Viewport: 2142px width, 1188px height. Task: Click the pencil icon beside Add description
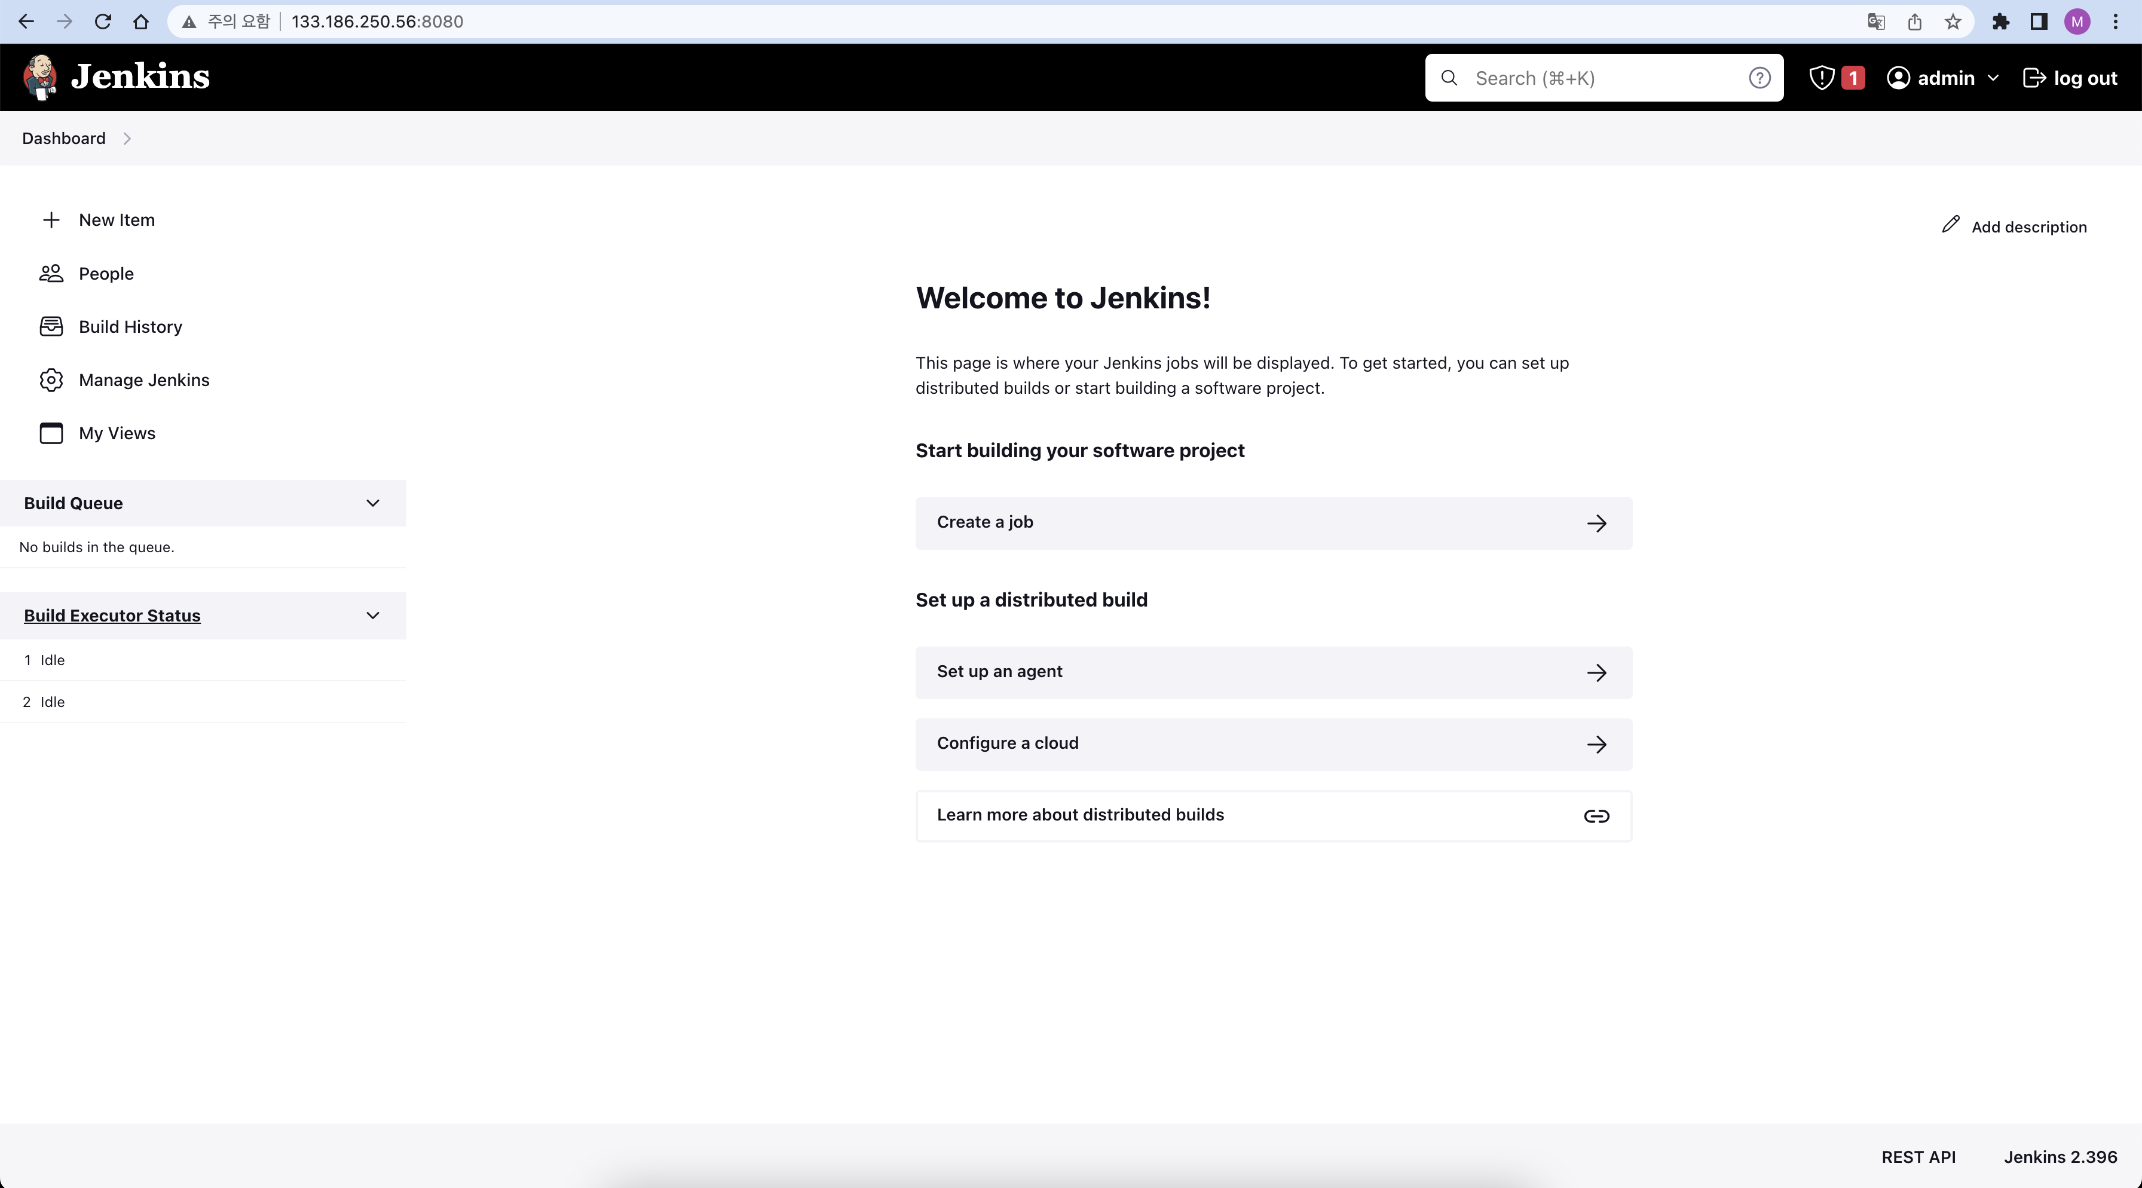pyautogui.click(x=1950, y=225)
